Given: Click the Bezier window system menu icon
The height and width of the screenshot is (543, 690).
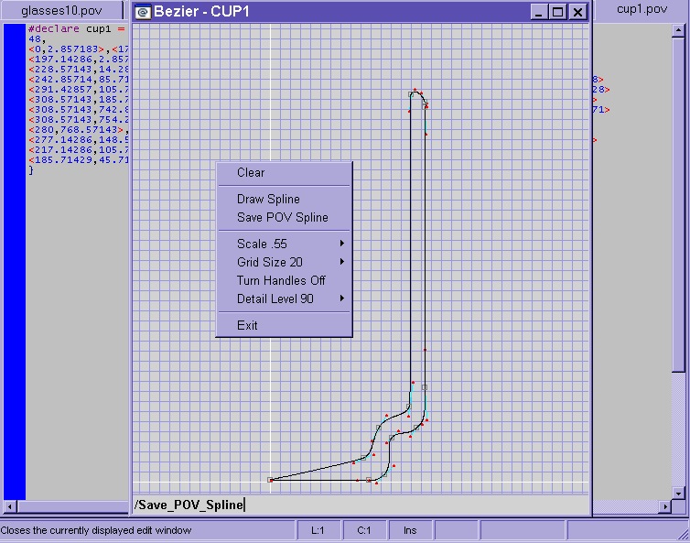Looking at the screenshot, I should click(143, 12).
